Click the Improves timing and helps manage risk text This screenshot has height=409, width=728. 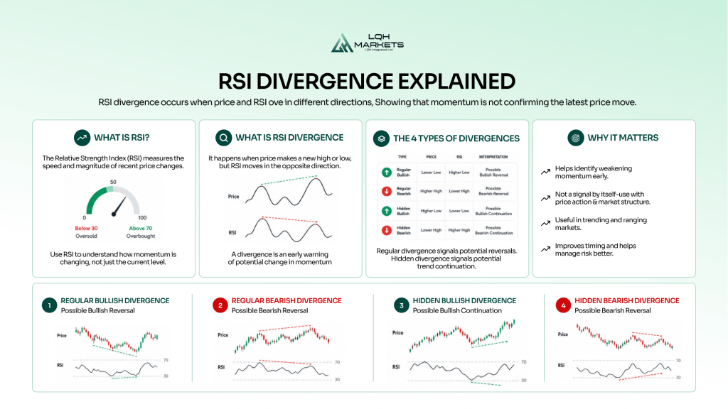[x=595, y=249]
